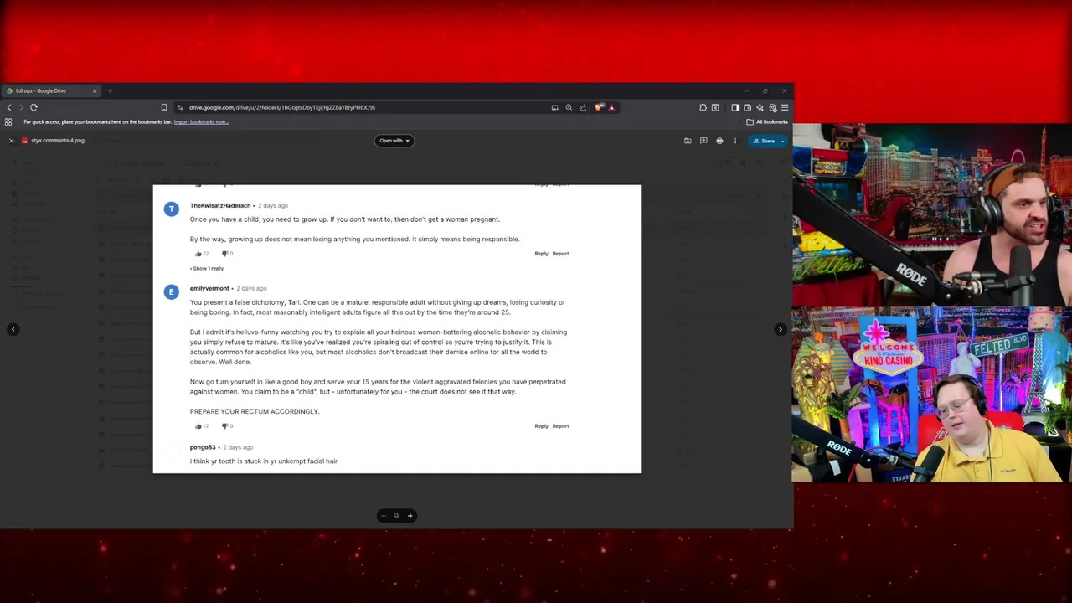Minimize the browser window
Image resolution: width=1072 pixels, height=603 pixels.
pyautogui.click(x=746, y=90)
